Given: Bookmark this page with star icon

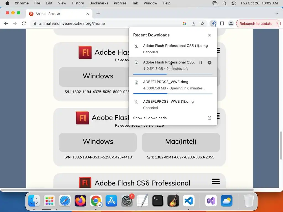Looking at the screenshot, I should [x=202, y=23].
